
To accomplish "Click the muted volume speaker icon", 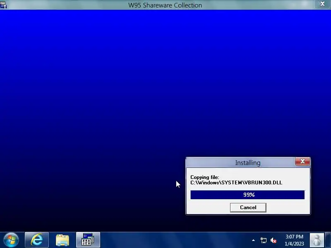I will click(273, 240).
